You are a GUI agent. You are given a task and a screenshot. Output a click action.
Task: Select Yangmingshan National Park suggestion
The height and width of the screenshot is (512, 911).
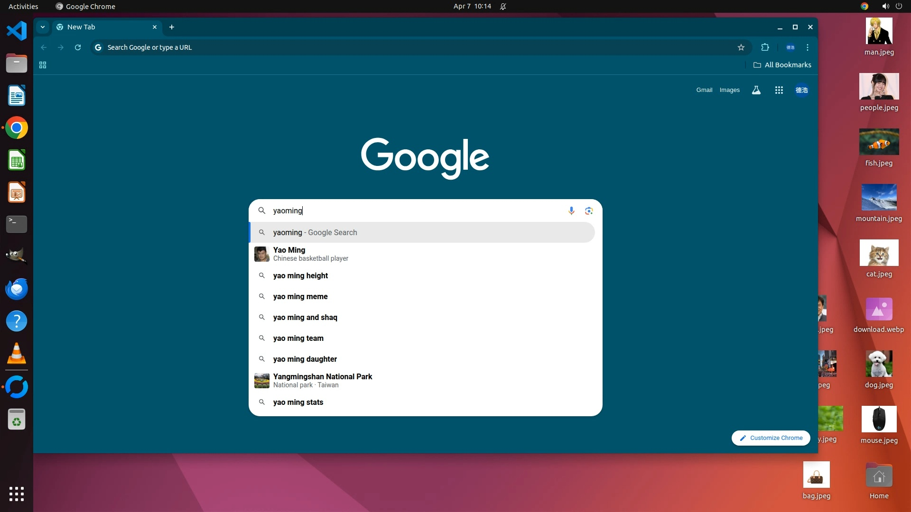coord(323,380)
